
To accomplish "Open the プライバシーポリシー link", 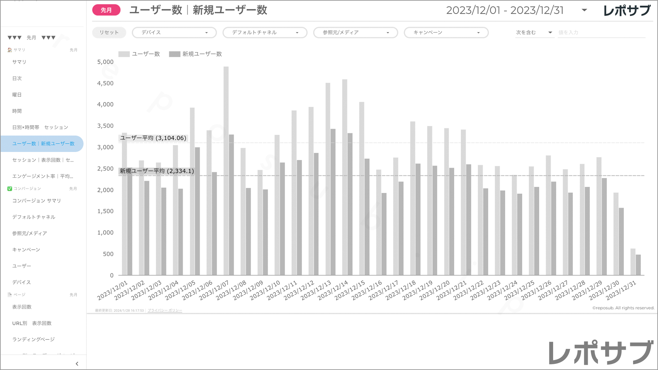I will coord(165,311).
